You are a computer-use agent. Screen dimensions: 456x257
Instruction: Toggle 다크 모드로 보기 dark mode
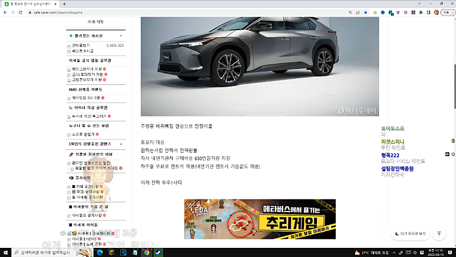point(410,234)
